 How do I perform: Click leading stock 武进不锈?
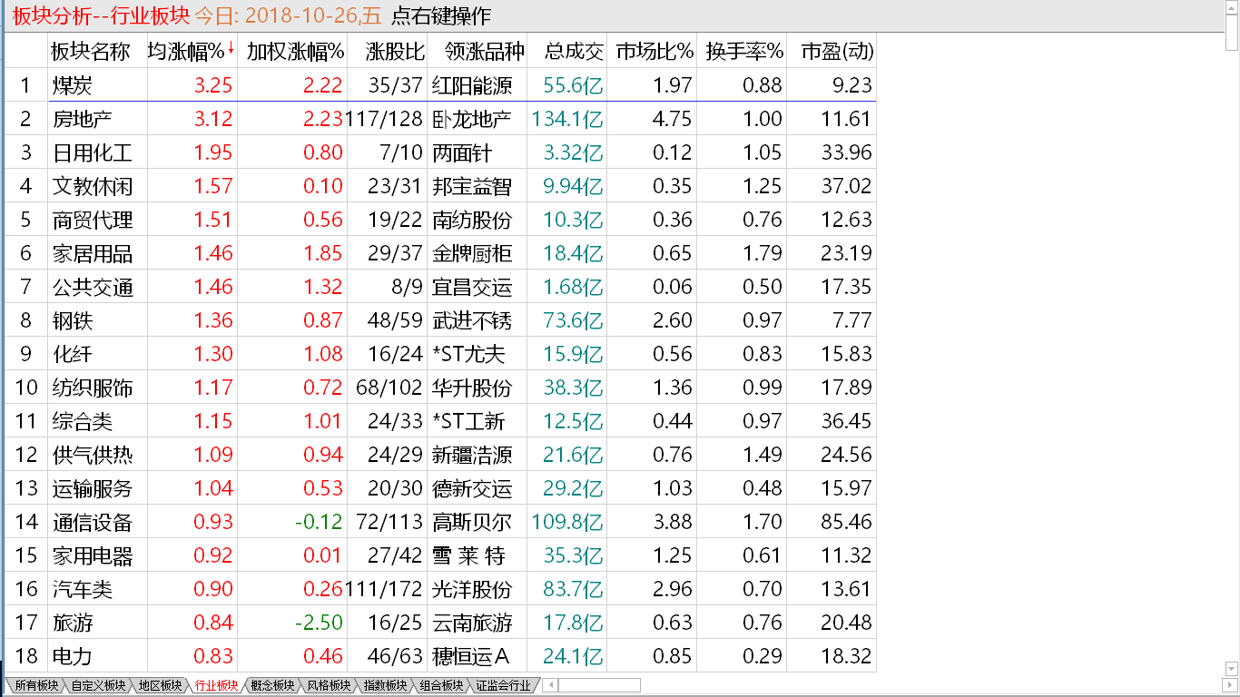pos(472,320)
